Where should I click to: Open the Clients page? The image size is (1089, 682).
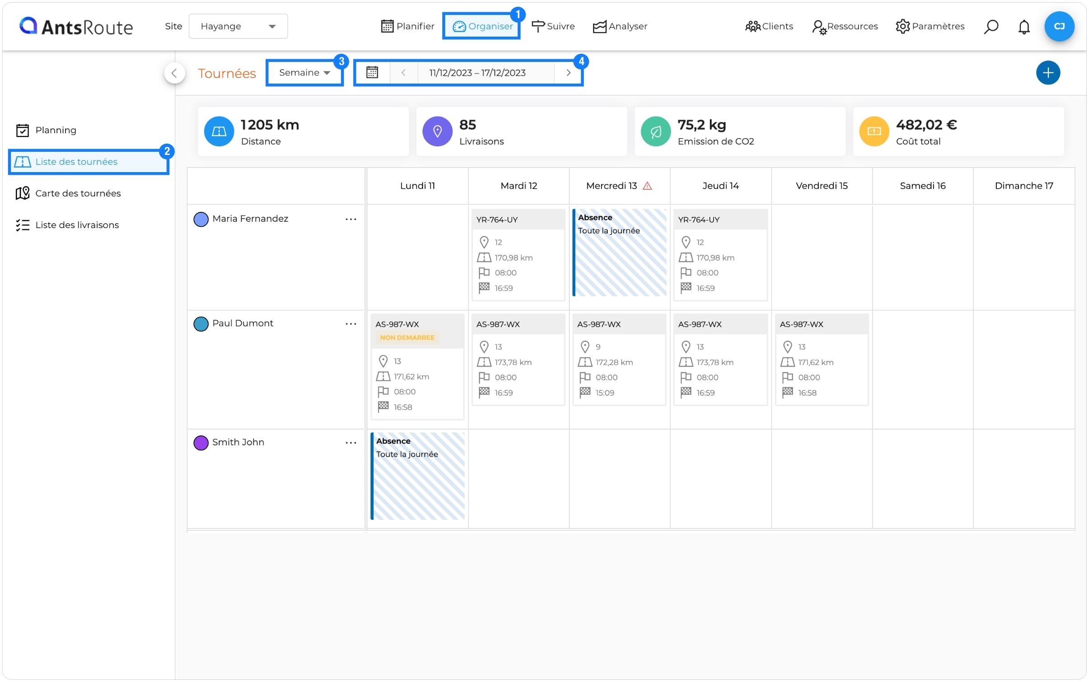pos(769,26)
